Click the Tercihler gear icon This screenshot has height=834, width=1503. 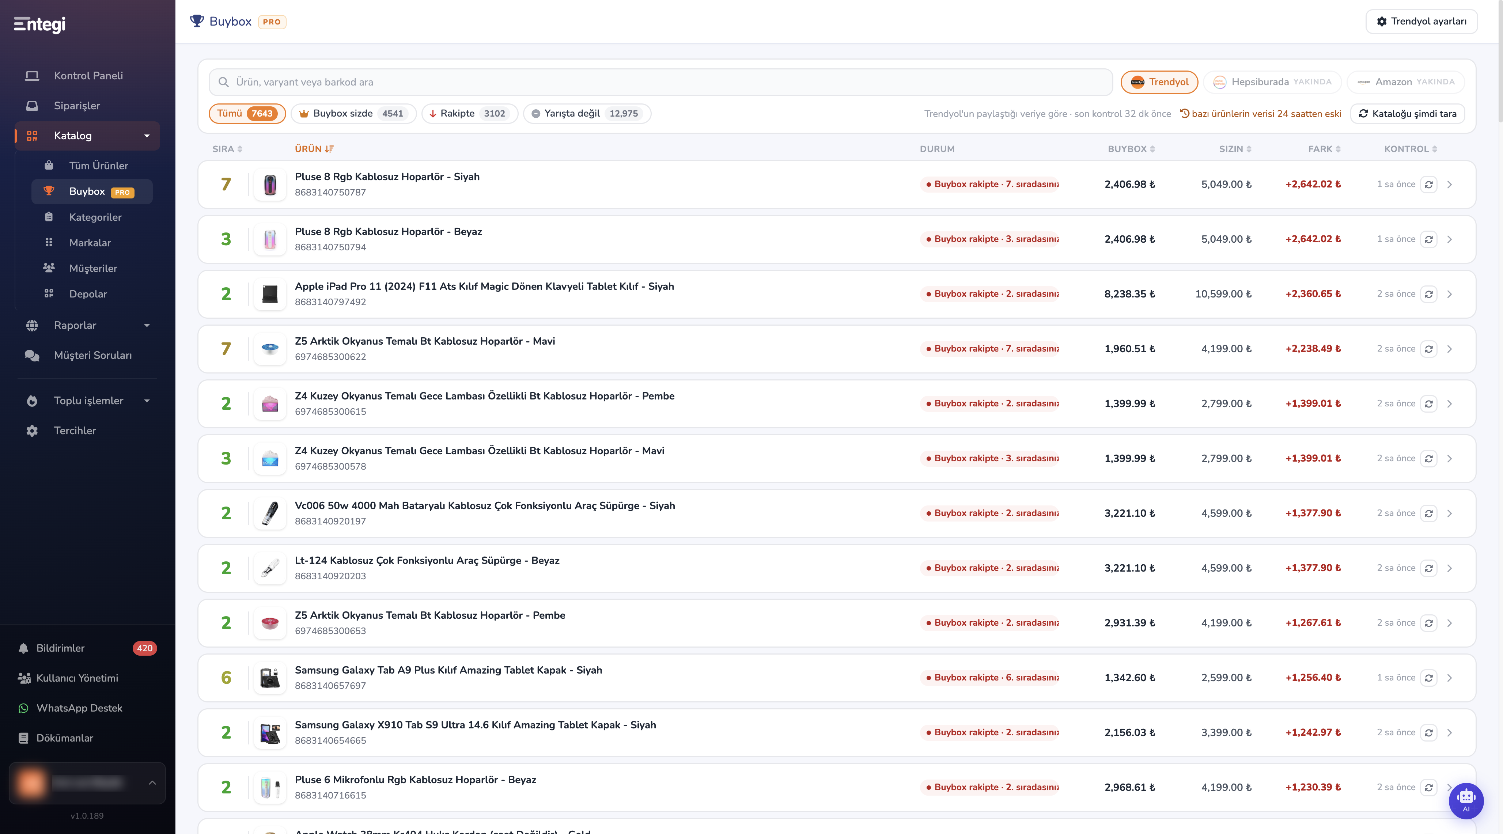(x=32, y=431)
